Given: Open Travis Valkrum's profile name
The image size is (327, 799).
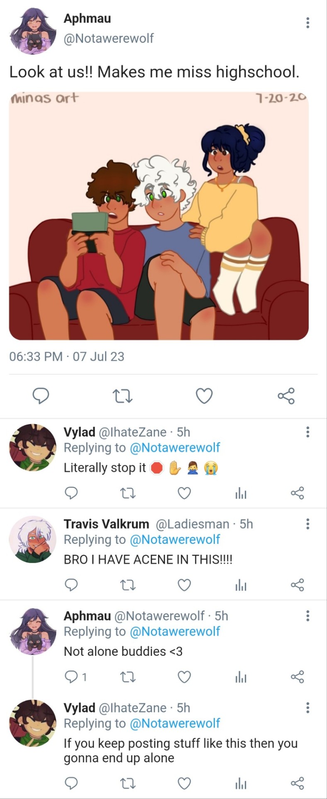Looking at the screenshot, I should pos(106,524).
